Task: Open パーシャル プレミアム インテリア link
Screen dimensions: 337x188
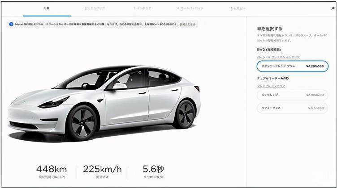Action: pyautogui.click(x=278, y=57)
